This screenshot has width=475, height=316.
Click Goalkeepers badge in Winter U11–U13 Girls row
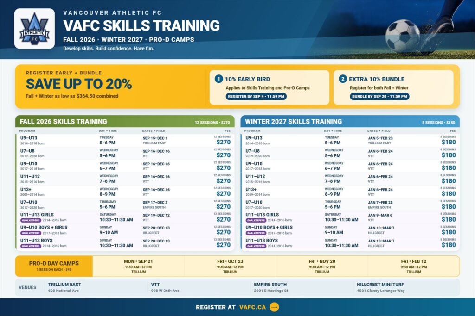point(256,220)
